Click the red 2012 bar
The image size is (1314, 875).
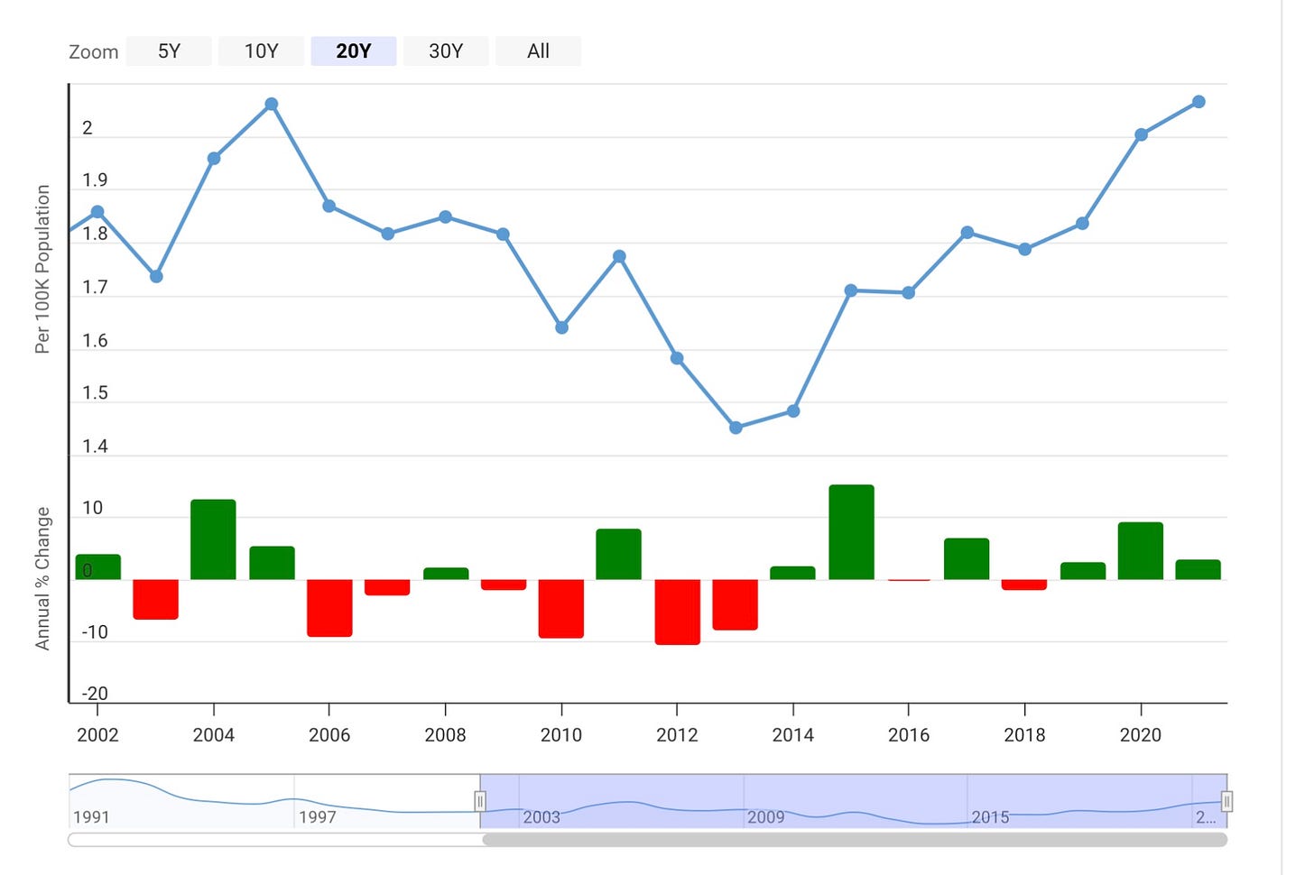click(678, 612)
